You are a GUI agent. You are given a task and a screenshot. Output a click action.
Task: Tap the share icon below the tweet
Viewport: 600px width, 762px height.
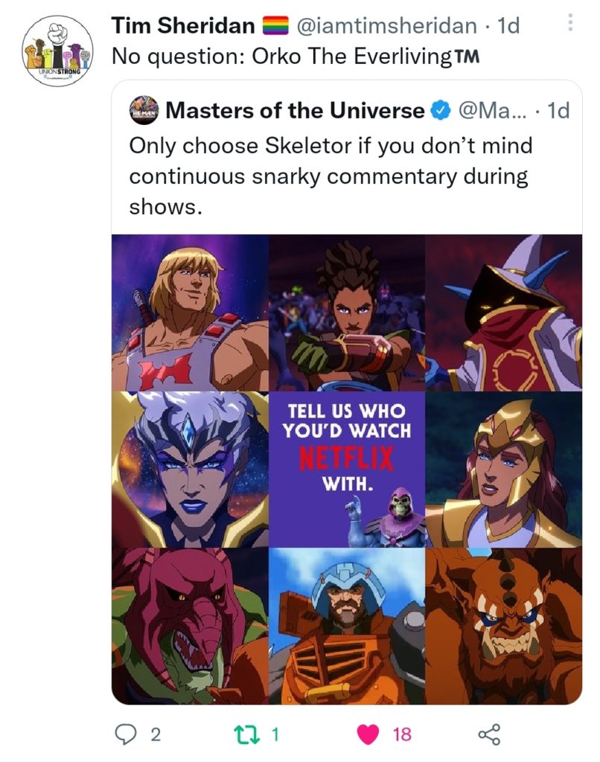[x=488, y=734]
